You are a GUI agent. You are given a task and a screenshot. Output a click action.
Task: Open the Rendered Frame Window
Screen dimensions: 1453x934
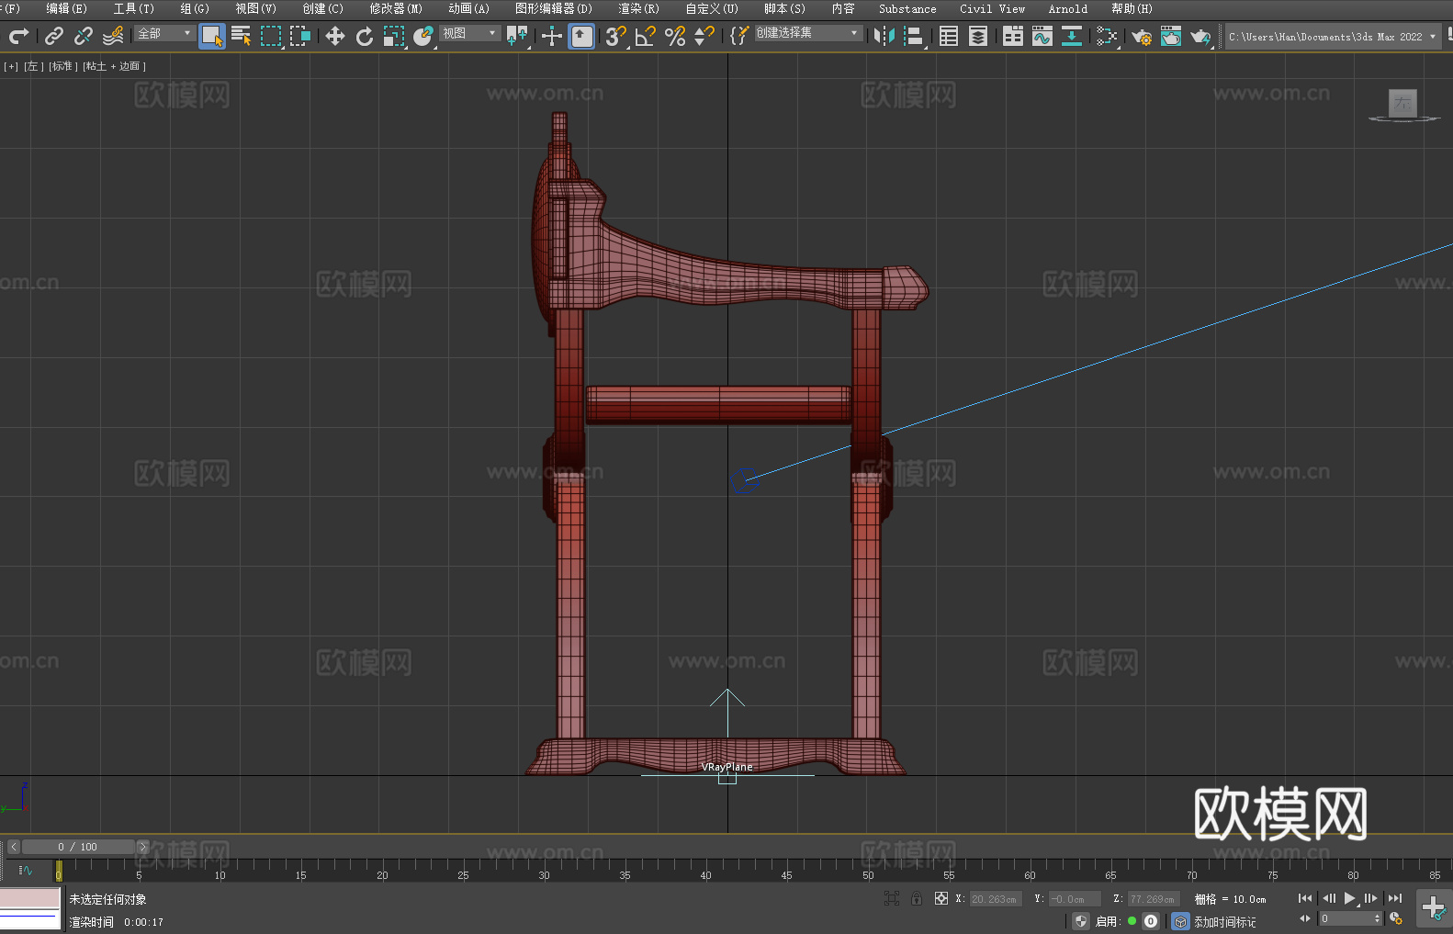[x=1171, y=36]
